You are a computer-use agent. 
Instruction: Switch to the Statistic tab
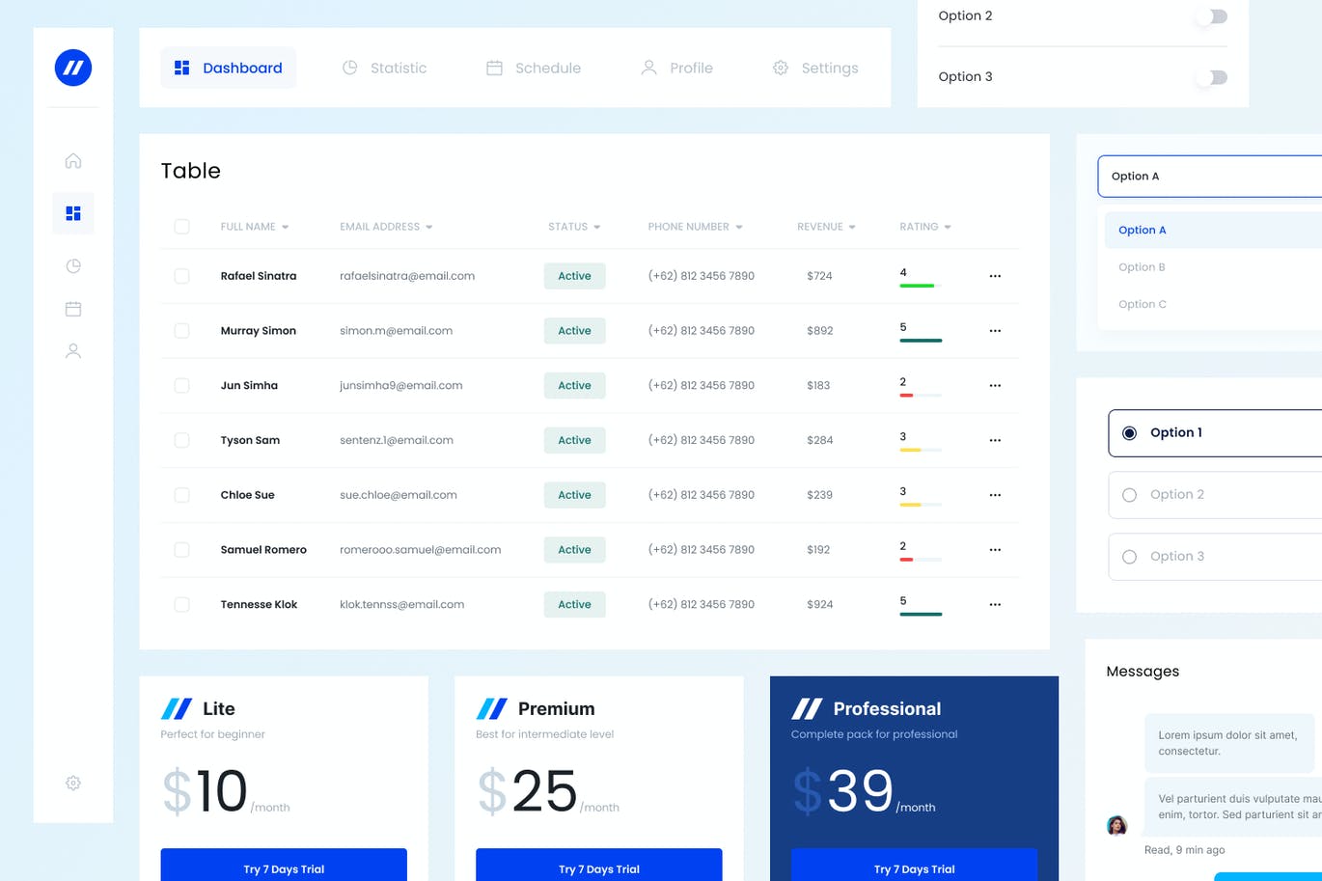384,68
